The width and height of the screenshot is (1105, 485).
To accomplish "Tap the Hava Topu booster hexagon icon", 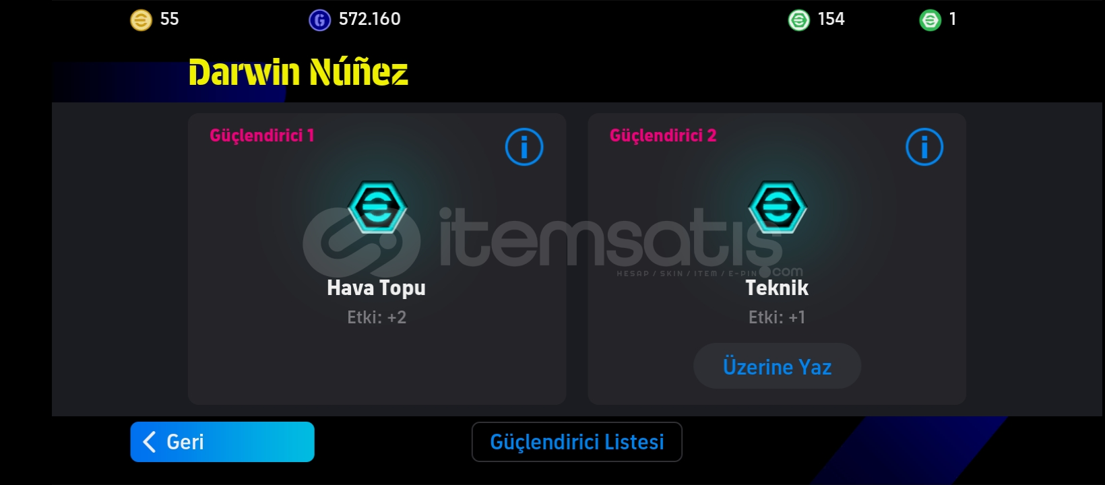I will click(377, 207).
